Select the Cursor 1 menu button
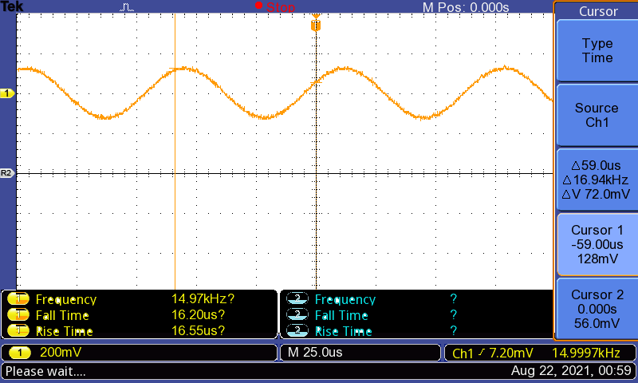638x383 pixels. (597, 245)
